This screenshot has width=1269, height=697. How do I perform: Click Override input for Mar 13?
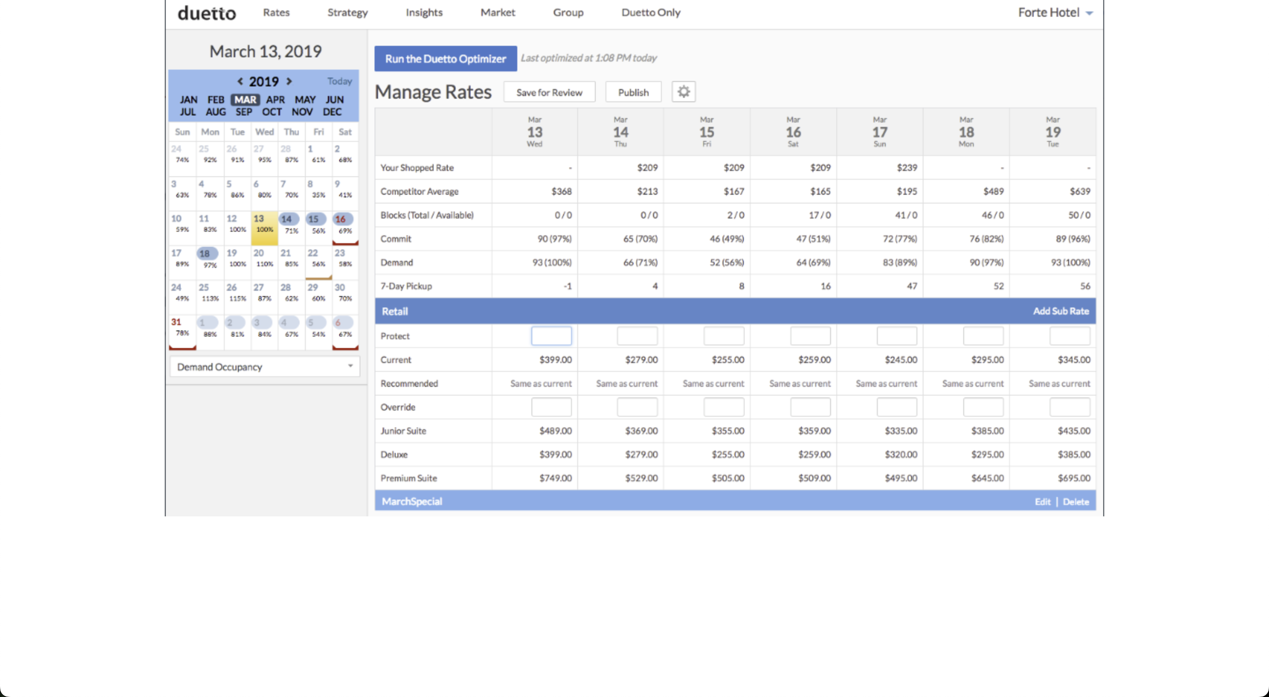[x=551, y=407]
